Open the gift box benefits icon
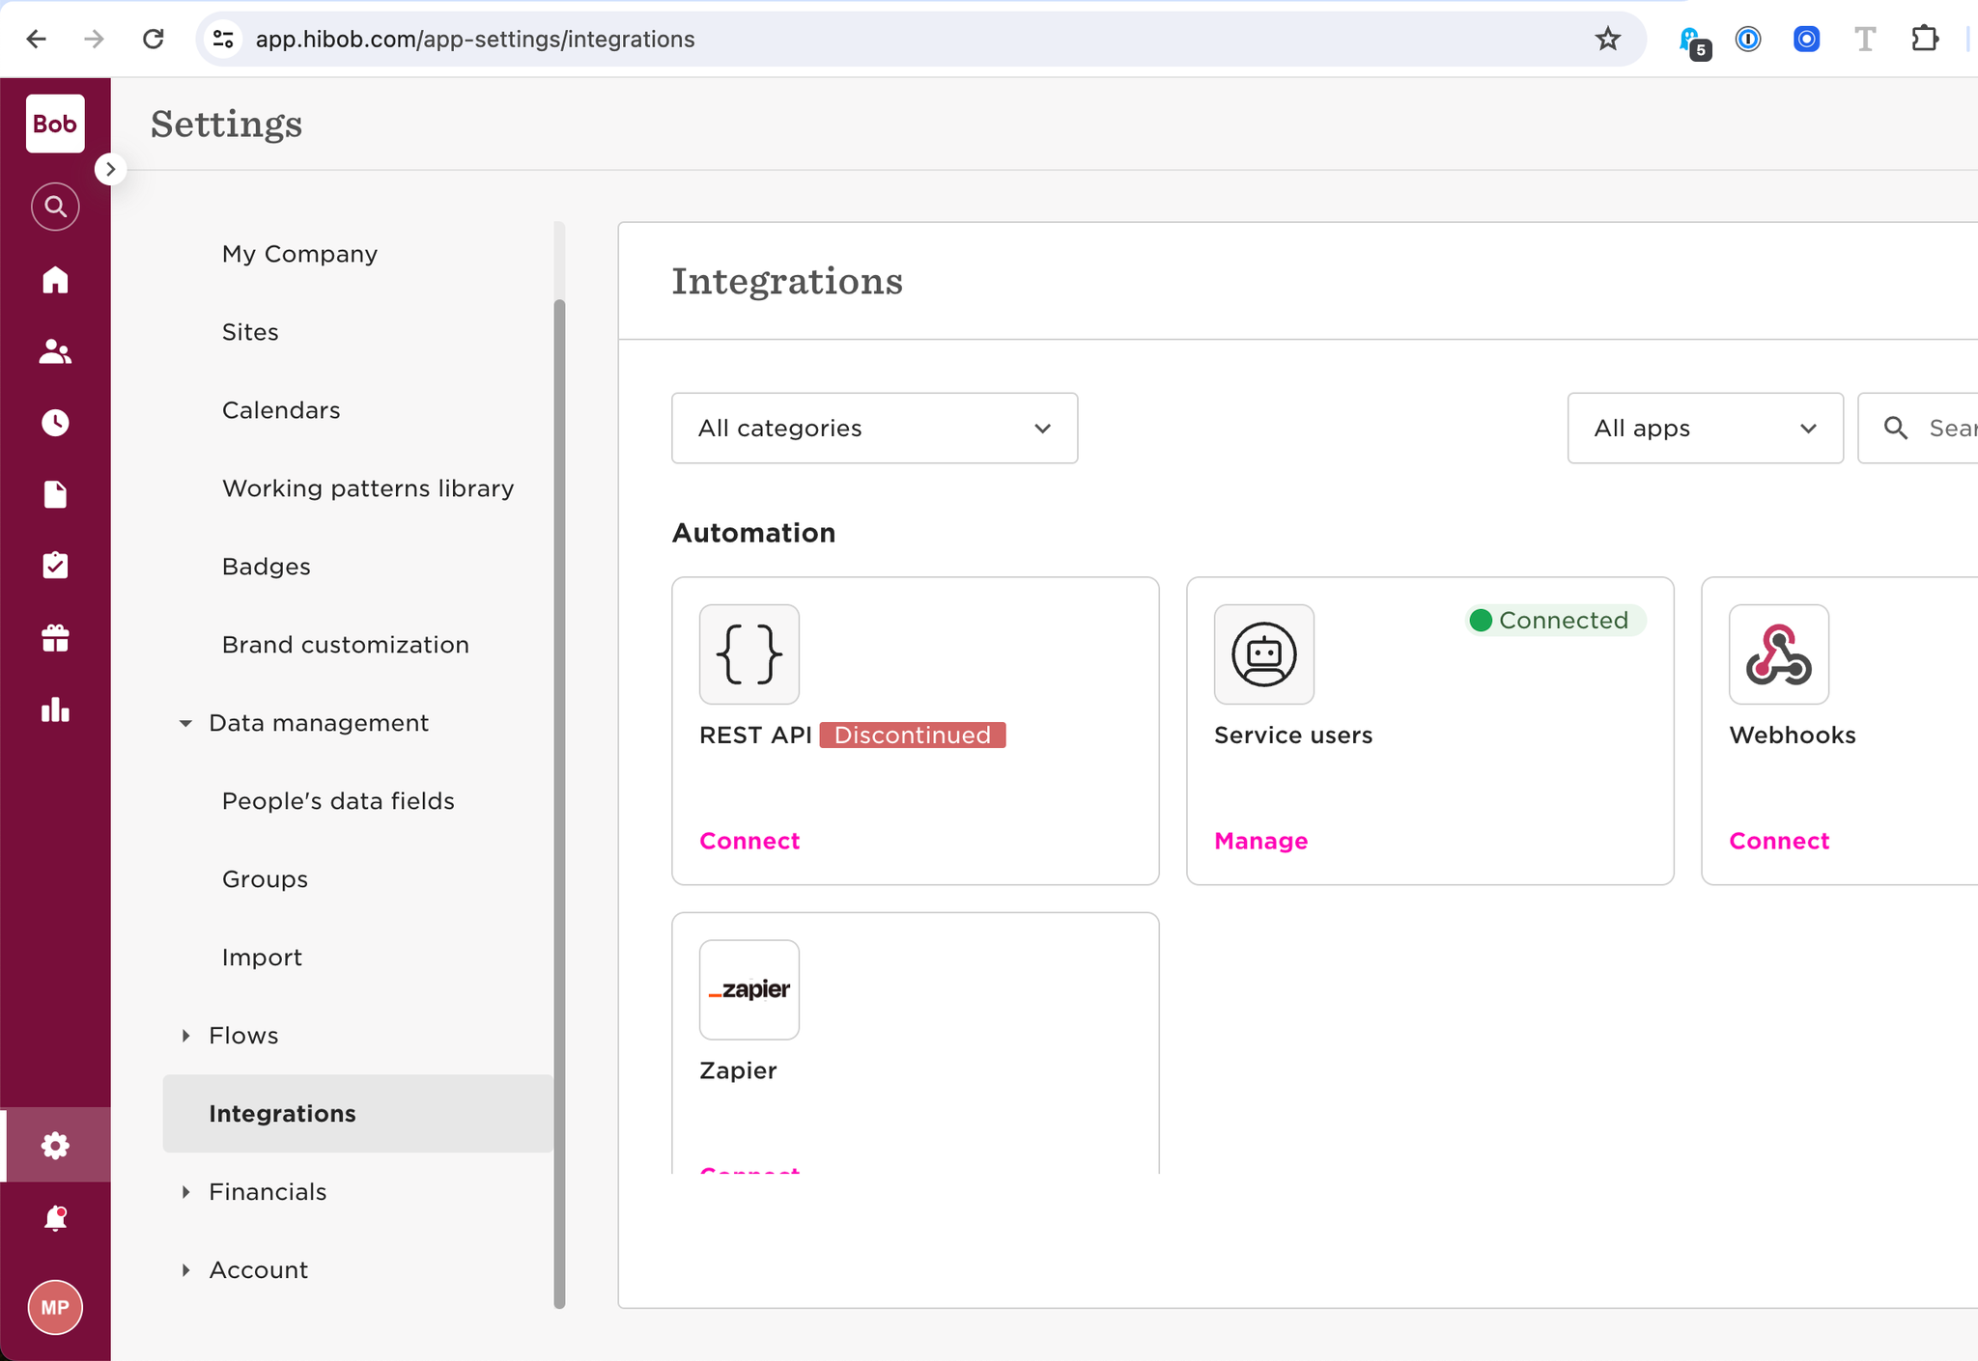1978x1361 pixels. pos(55,638)
